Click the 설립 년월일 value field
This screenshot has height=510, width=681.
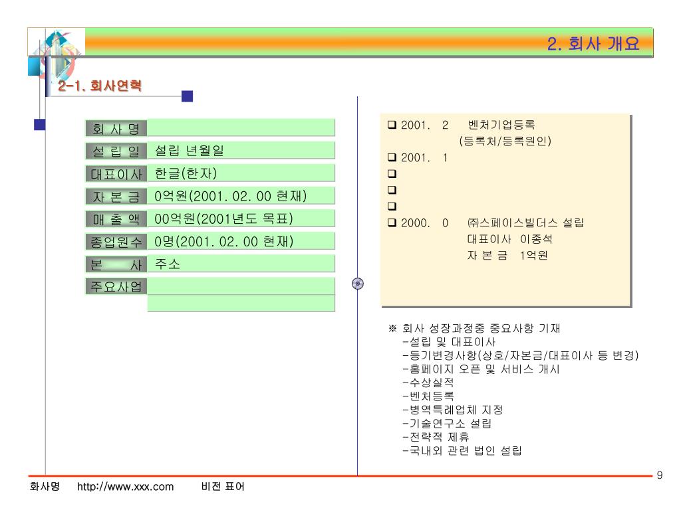click(x=241, y=151)
